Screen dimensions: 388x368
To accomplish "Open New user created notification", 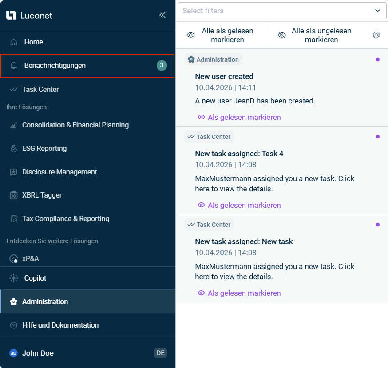I will click(224, 76).
